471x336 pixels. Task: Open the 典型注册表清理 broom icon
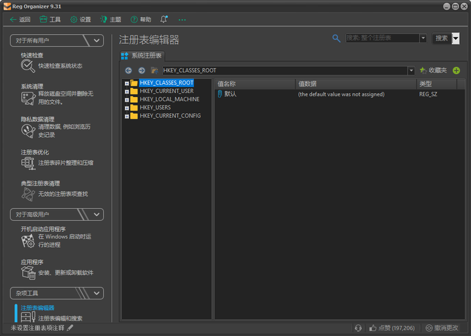pos(28,195)
